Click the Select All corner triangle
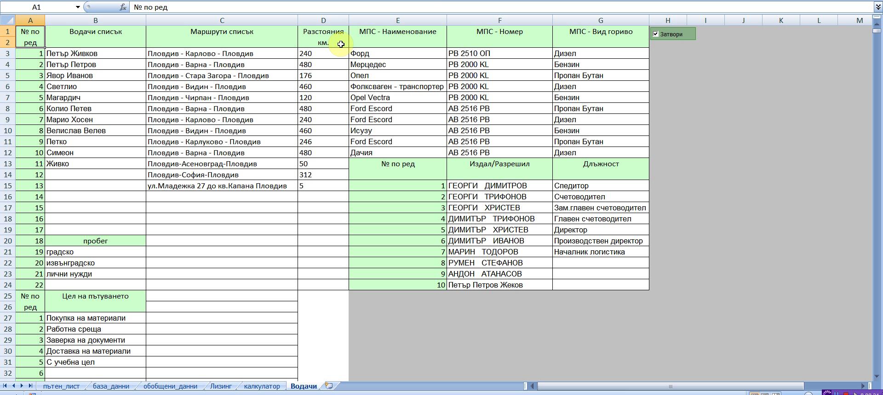 pos(8,20)
